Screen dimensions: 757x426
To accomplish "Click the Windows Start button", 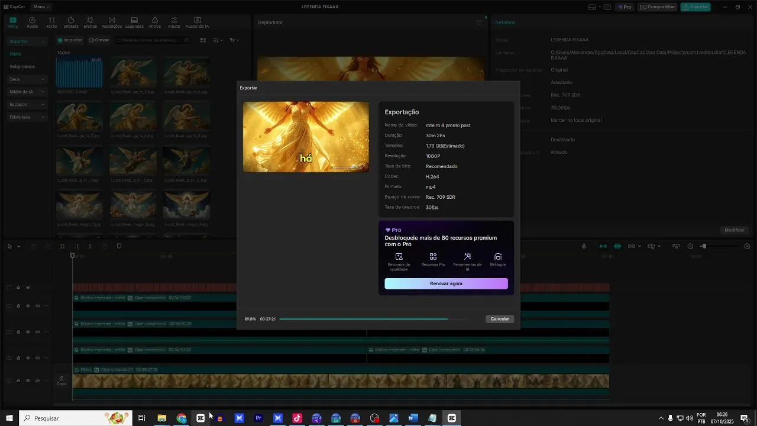I will point(9,418).
